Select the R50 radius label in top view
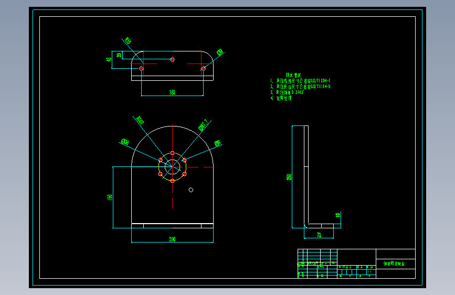 pos(128,40)
